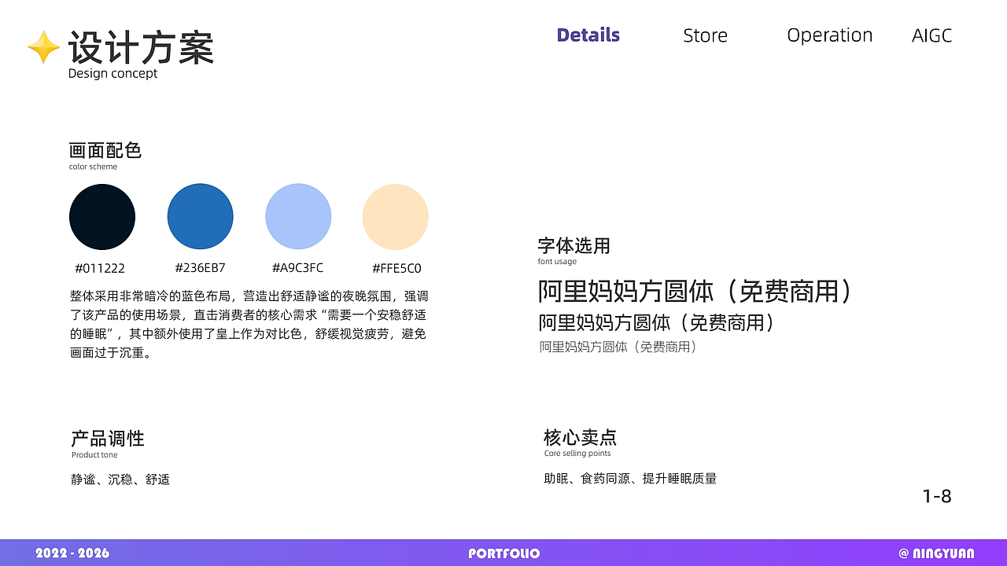This screenshot has width=1007, height=566.
Task: Click the Product tone caption
Action: (x=94, y=455)
